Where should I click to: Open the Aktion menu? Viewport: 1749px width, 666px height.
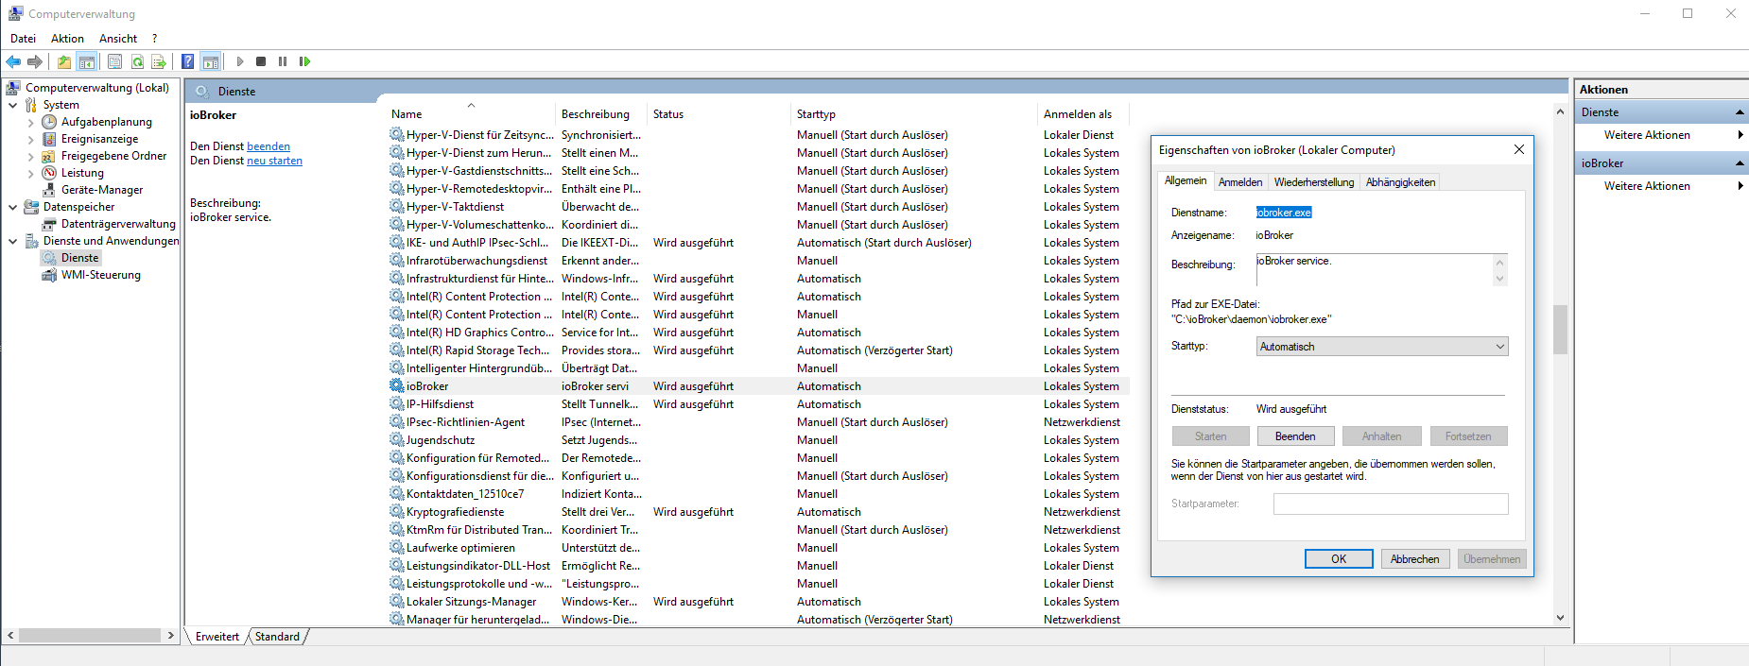[x=67, y=39]
